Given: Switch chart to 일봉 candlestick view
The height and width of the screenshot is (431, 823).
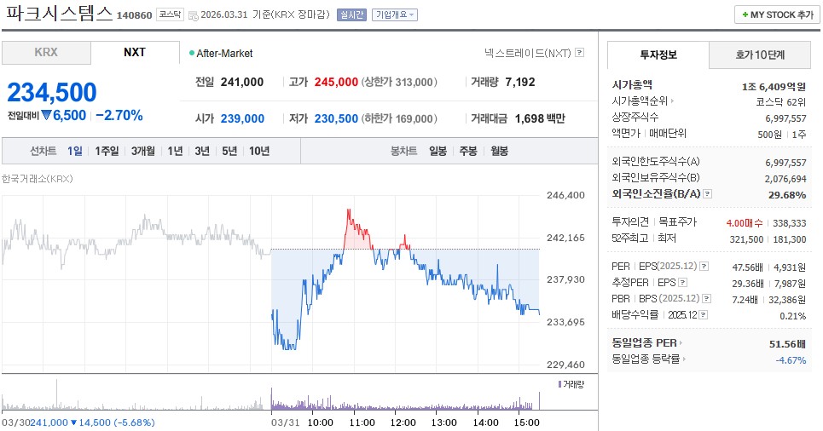Looking at the screenshot, I should 438,151.
